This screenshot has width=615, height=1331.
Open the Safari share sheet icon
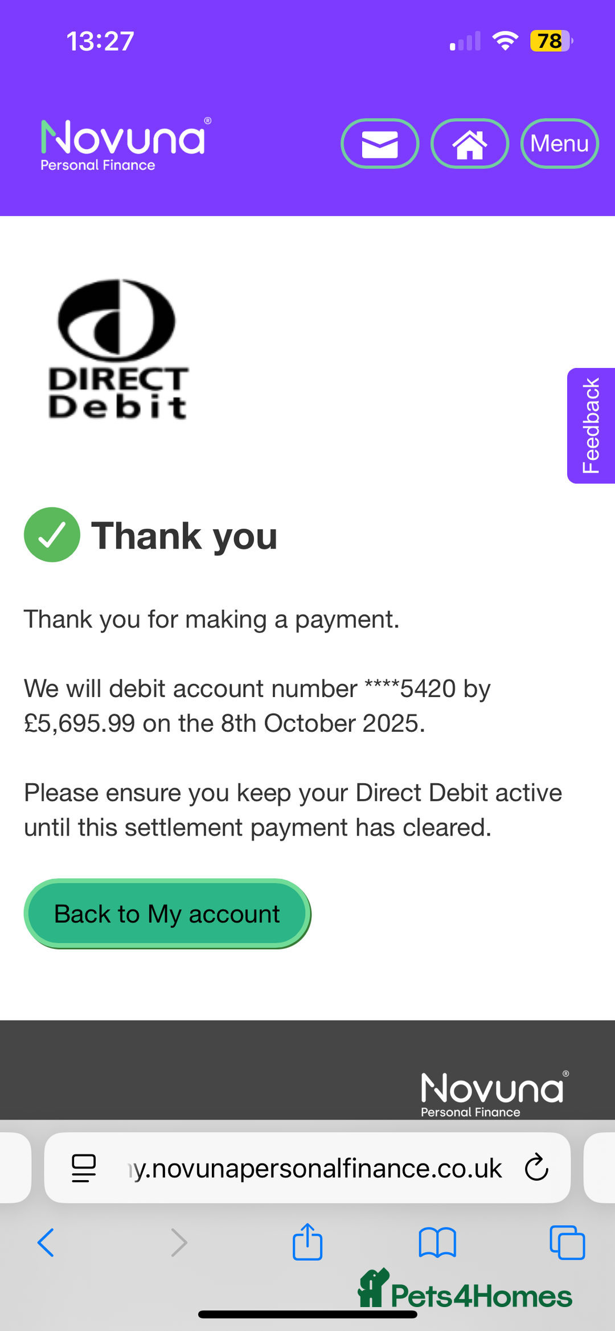coord(307,1242)
